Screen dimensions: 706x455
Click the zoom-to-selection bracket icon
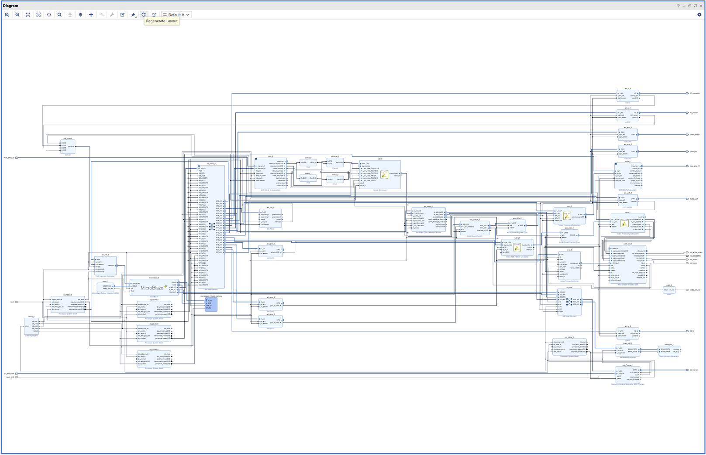pos(38,15)
